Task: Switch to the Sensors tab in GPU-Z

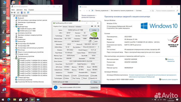Action: [65, 26]
